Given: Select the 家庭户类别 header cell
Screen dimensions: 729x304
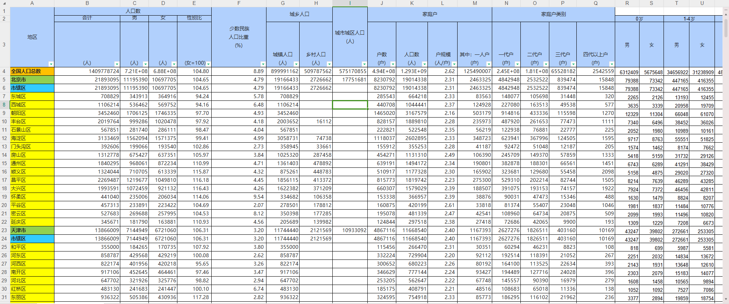Looking at the screenshot, I should click(x=554, y=14).
